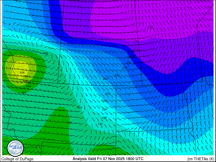The image size is (216, 162).
Task: Click the 284 contour label
Action: pyautogui.click(x=125, y=67)
